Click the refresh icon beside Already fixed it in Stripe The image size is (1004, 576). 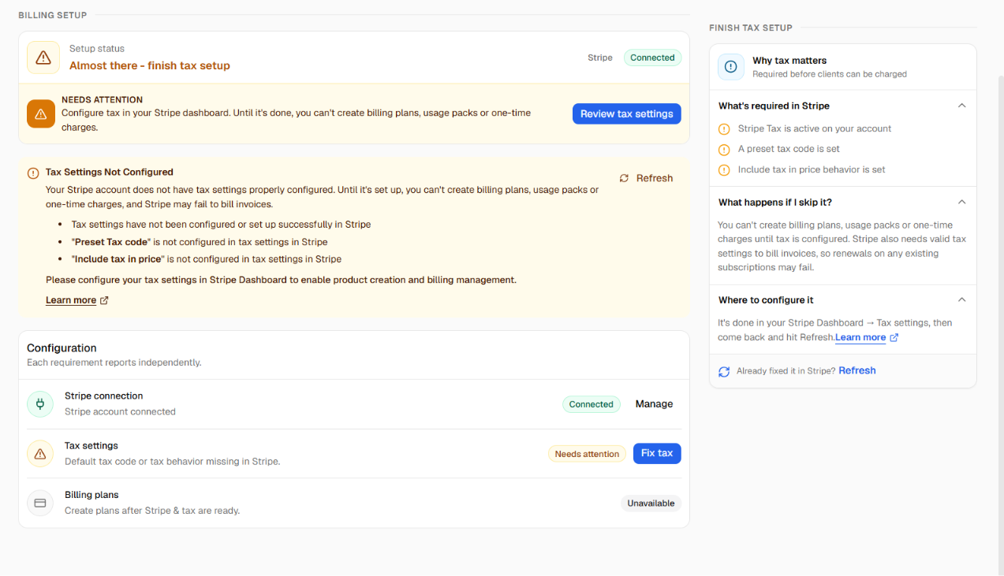pos(724,371)
